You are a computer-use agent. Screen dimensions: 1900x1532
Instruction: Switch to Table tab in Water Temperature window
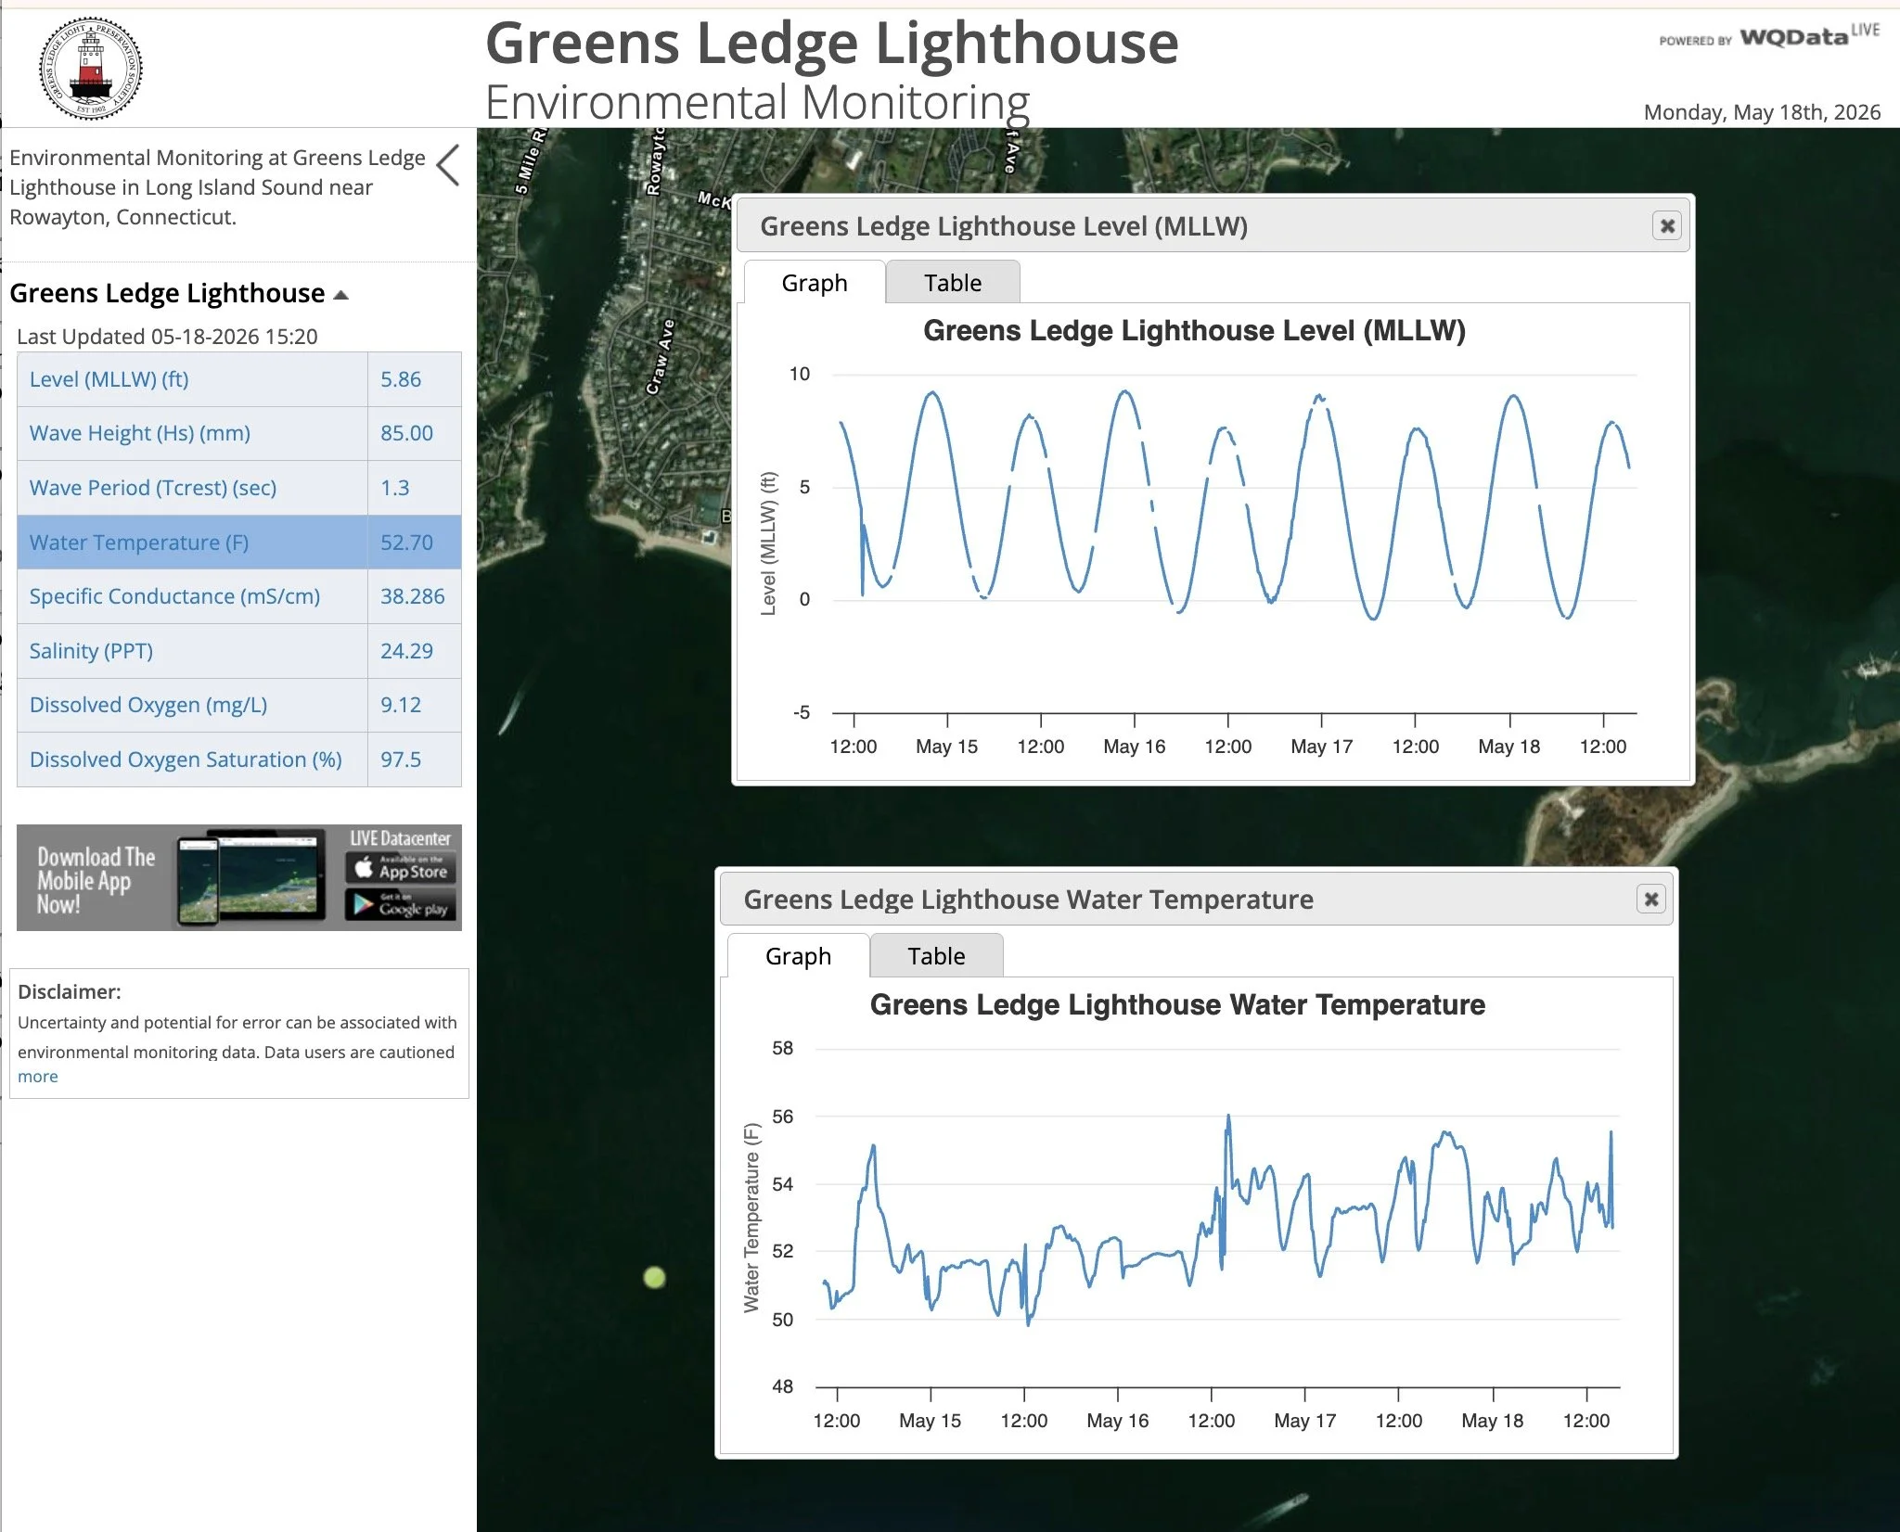[936, 955]
